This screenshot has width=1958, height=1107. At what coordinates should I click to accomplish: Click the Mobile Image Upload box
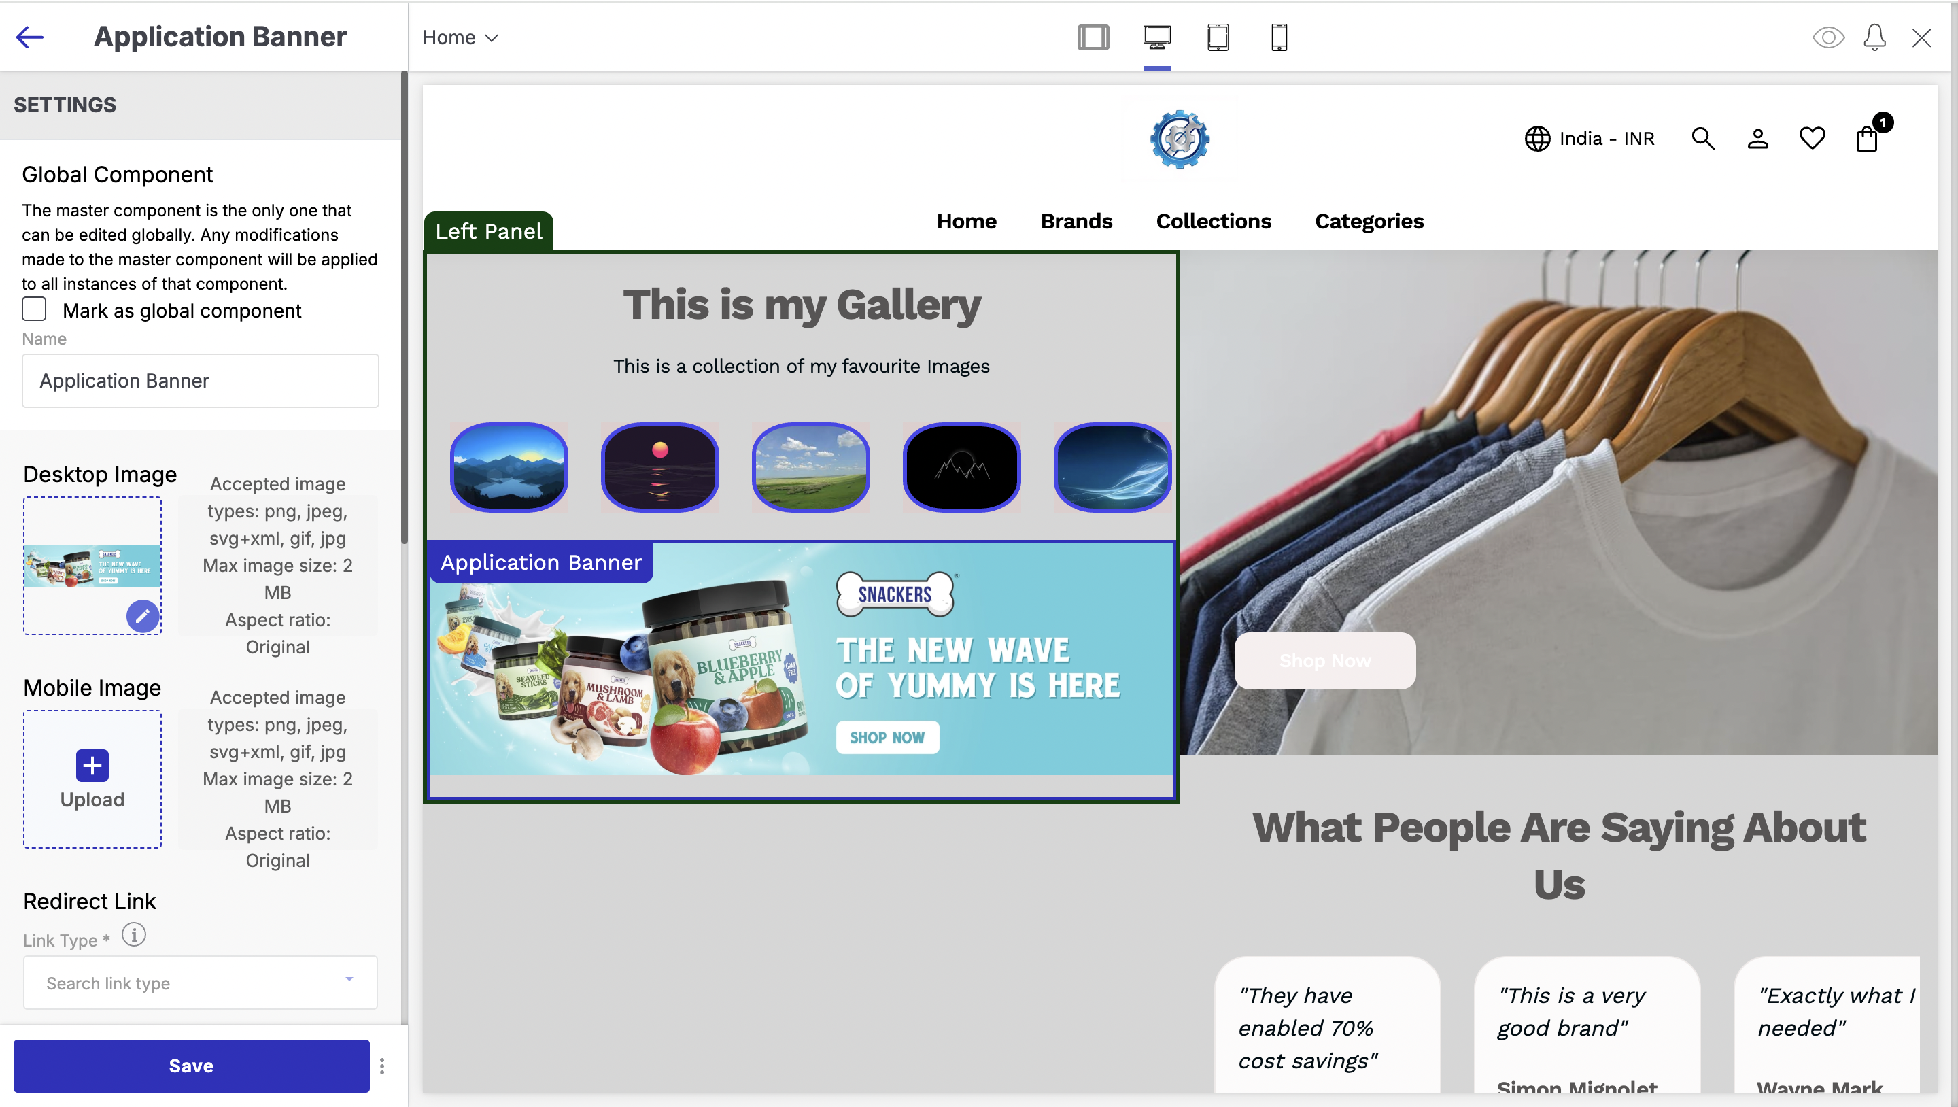pyautogui.click(x=92, y=779)
